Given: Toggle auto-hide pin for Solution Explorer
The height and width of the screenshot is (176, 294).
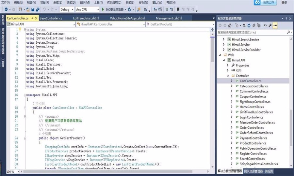Looking at the screenshot, I should coord(286,19).
